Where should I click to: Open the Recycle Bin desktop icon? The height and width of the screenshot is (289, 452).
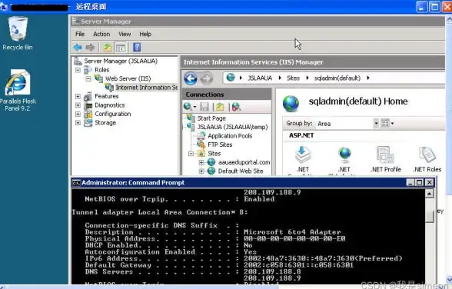click(18, 33)
